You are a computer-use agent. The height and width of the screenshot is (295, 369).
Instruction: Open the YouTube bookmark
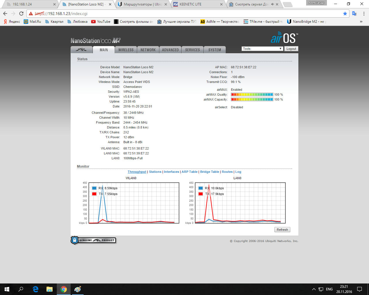coord(101,22)
